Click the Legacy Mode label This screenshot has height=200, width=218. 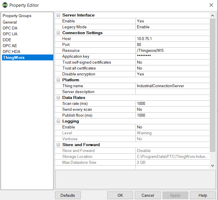click(x=74, y=27)
